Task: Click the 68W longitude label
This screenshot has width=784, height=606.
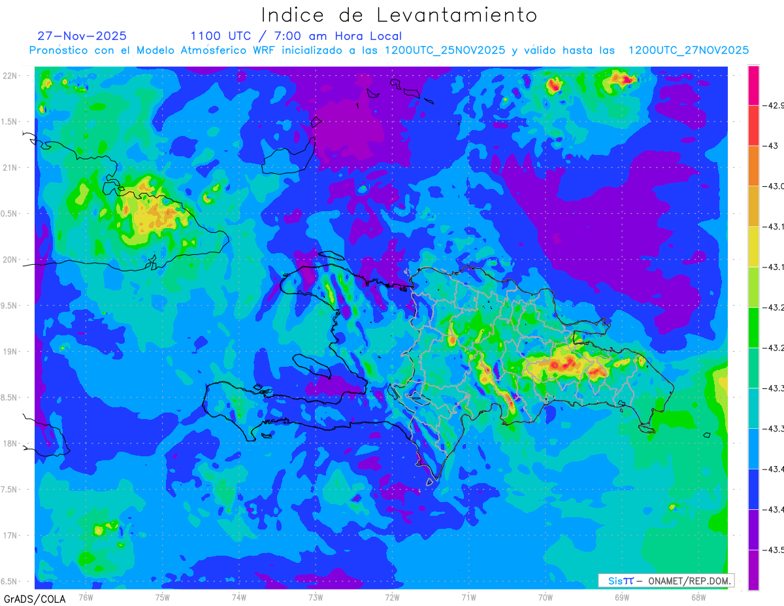Action: [698, 597]
